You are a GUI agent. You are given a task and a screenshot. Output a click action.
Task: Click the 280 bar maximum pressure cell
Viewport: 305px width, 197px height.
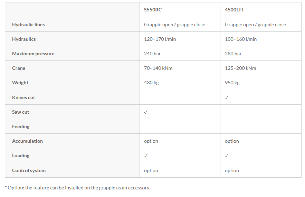click(x=233, y=54)
